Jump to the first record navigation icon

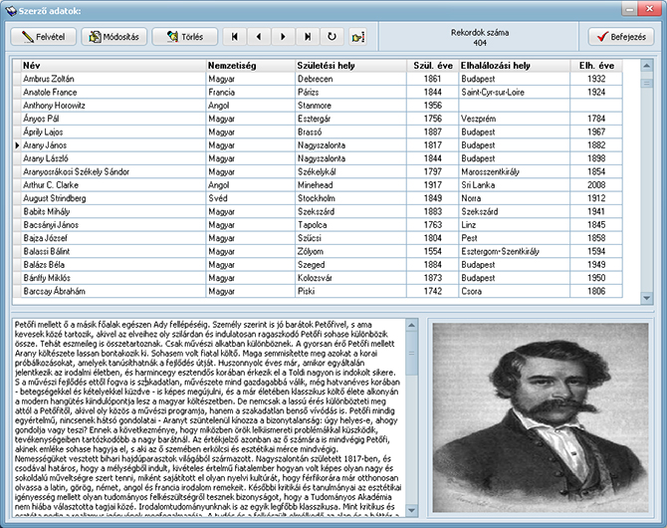coord(235,37)
